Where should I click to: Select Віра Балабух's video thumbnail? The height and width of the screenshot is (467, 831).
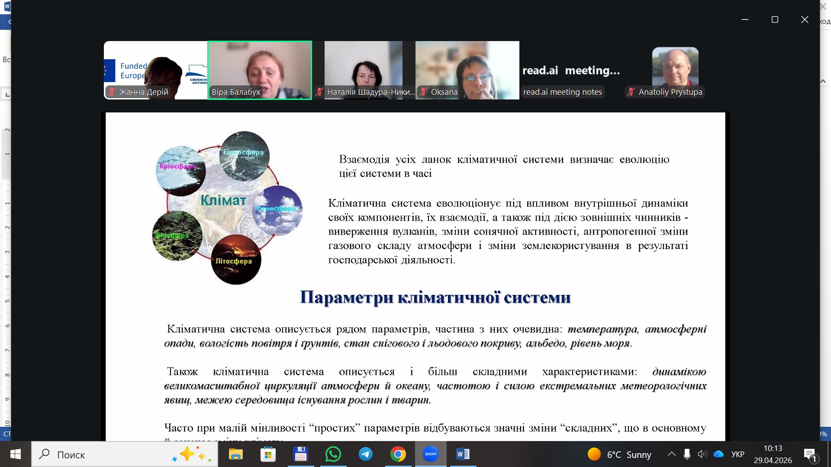pos(260,69)
